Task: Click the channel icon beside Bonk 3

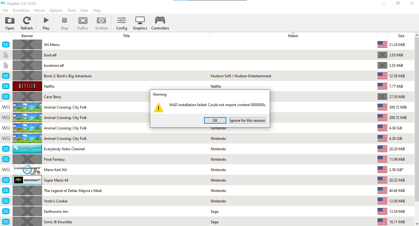Action: (6, 76)
